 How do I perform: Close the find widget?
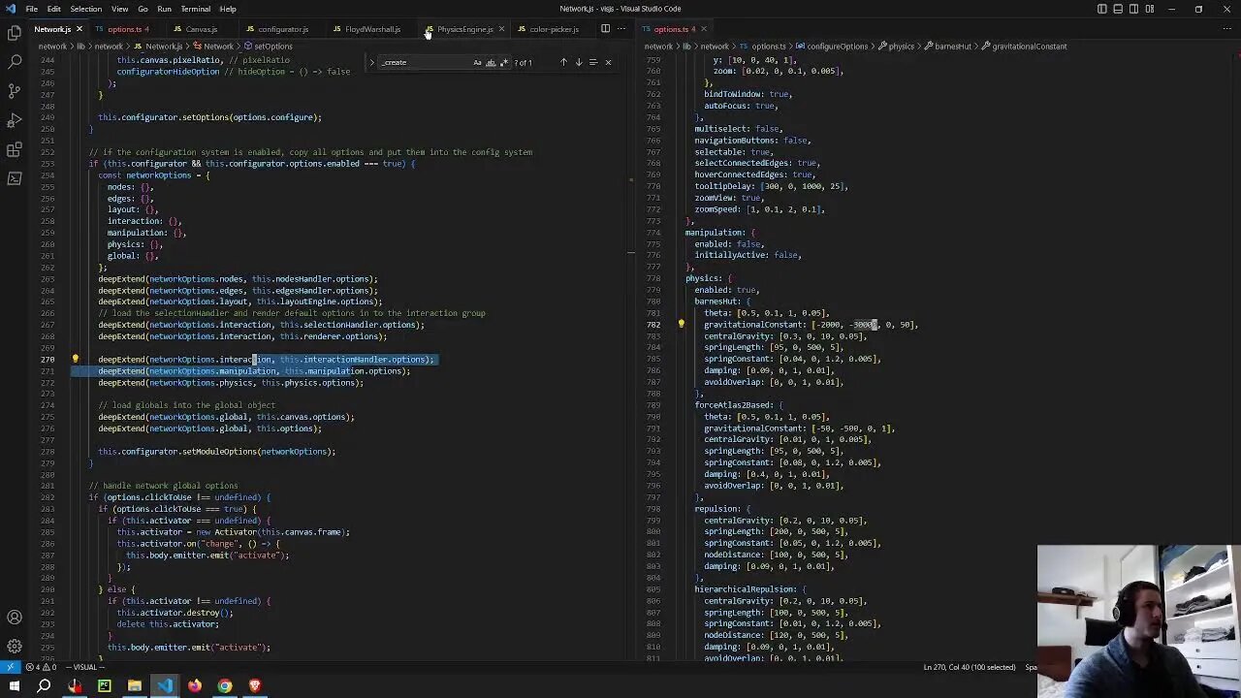pyautogui.click(x=608, y=62)
